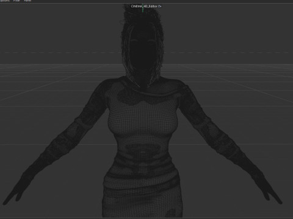Click the CINEMA 4D_Editor camera label

(144, 6)
